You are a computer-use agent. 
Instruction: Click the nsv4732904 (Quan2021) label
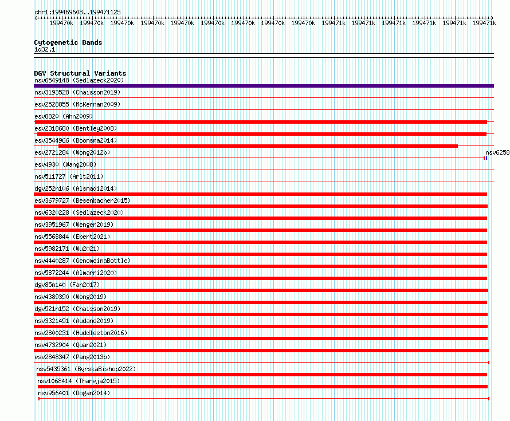pyautogui.click(x=70, y=345)
